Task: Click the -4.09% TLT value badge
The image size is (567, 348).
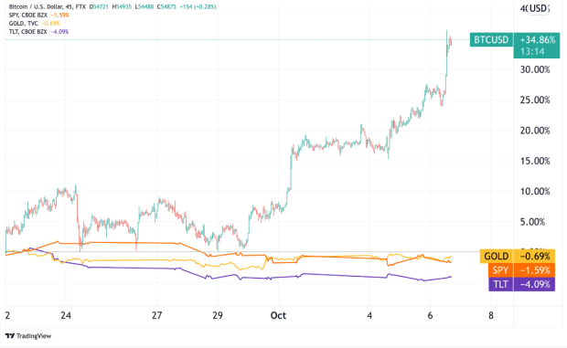Action: pos(534,284)
